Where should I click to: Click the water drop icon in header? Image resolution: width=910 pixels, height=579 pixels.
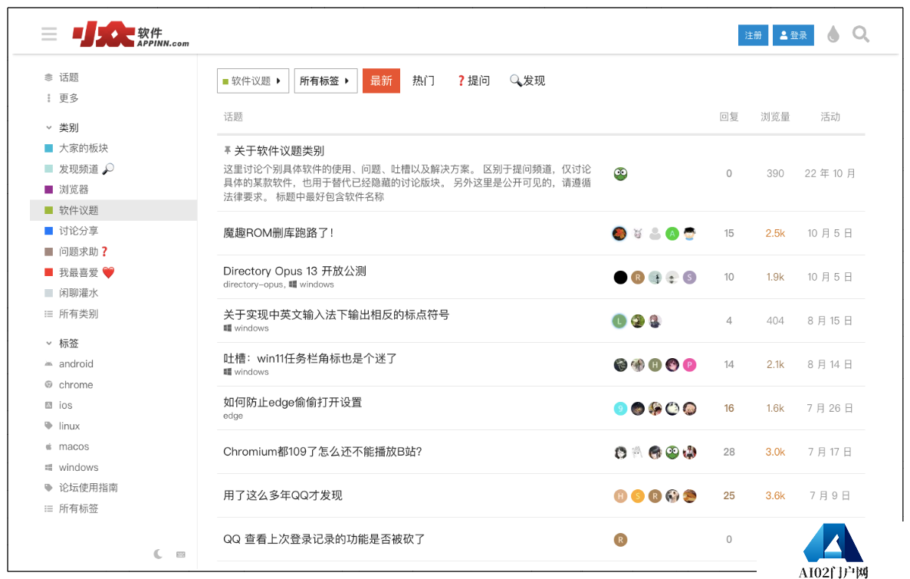click(833, 35)
